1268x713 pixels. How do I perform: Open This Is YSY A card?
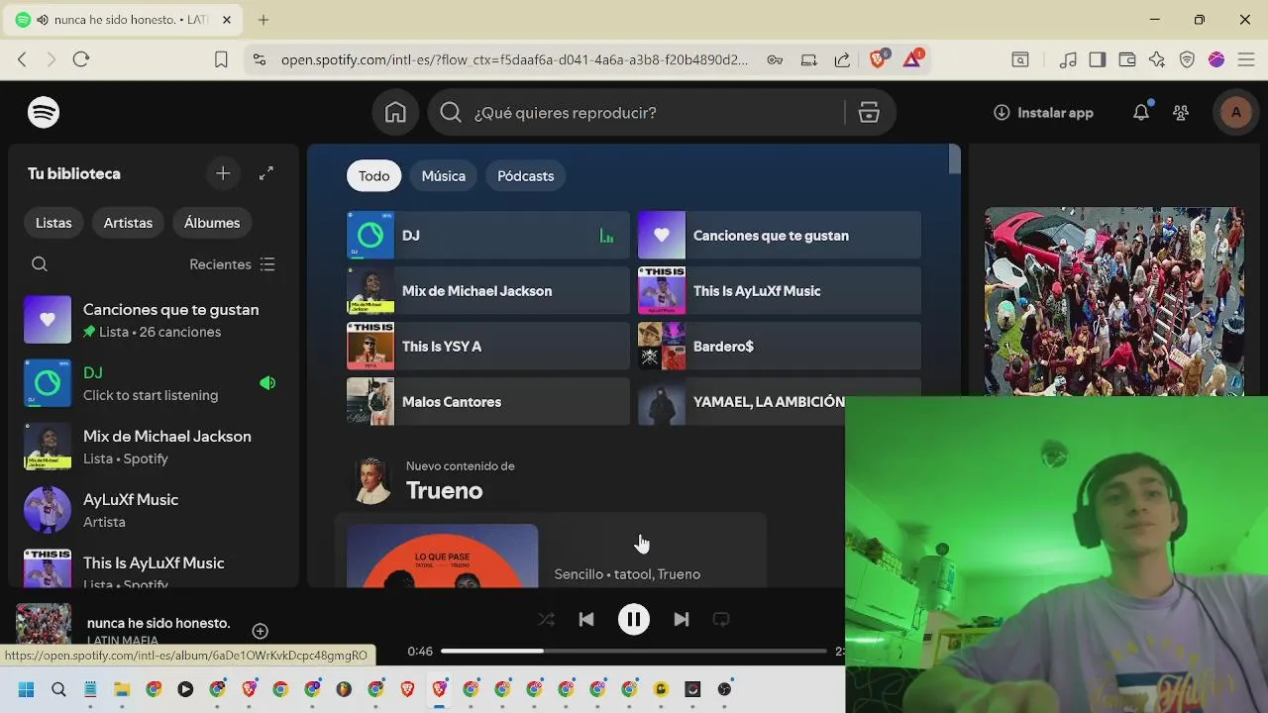pyautogui.click(x=488, y=347)
